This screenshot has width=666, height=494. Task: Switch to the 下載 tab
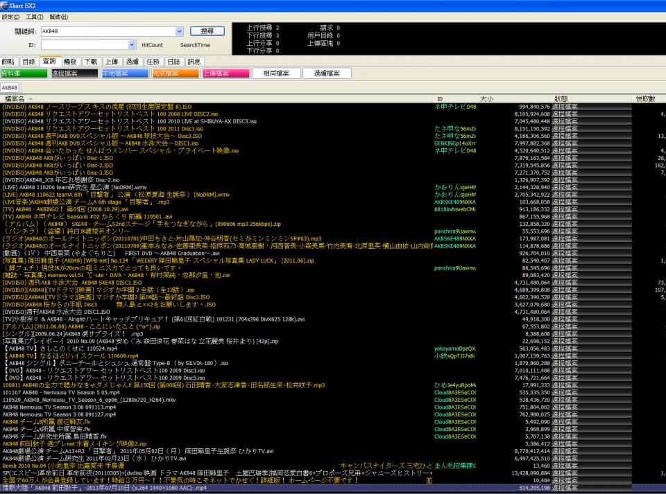click(x=91, y=62)
